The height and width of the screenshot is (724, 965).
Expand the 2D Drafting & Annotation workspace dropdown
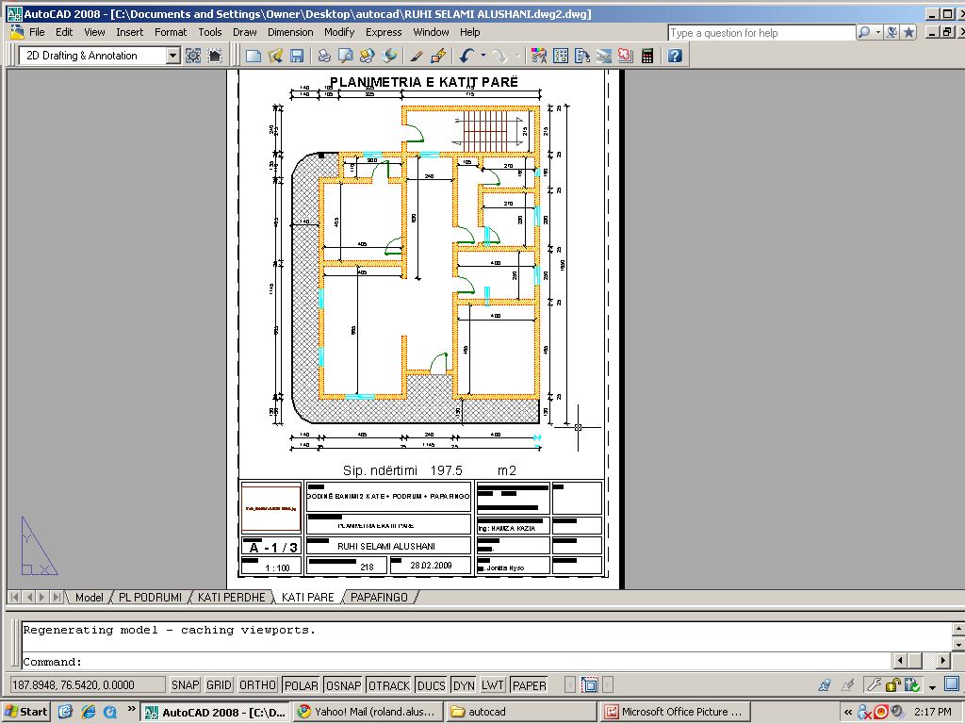pos(172,56)
